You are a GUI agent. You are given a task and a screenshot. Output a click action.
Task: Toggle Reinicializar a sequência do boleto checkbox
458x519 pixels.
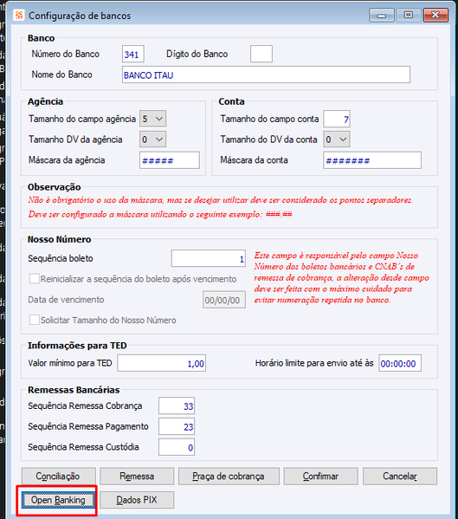pyautogui.click(x=35, y=279)
